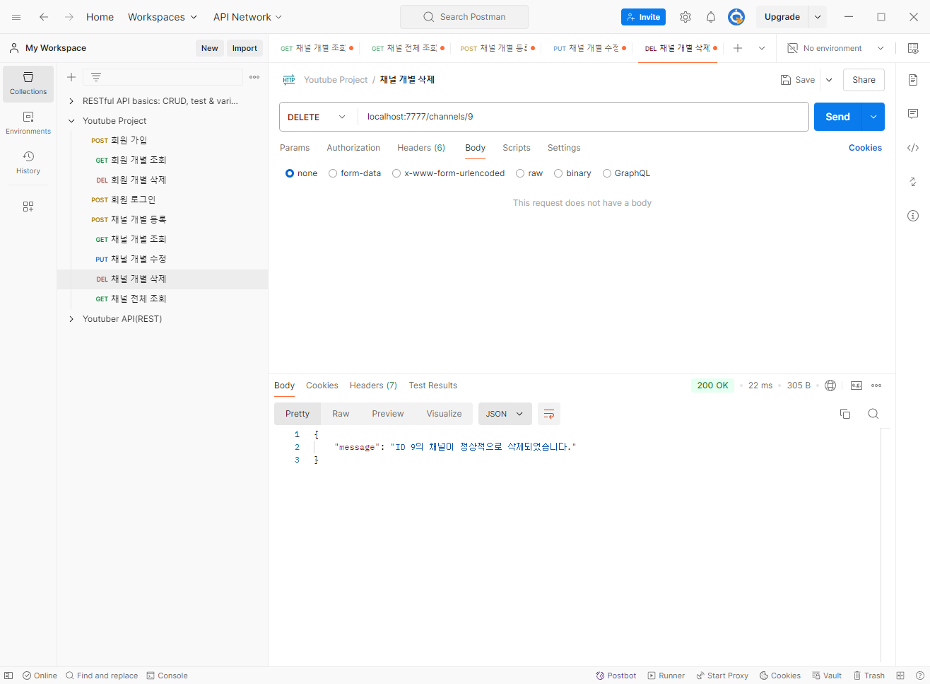
Task: Open the Save options dropdown arrow
Action: click(829, 80)
